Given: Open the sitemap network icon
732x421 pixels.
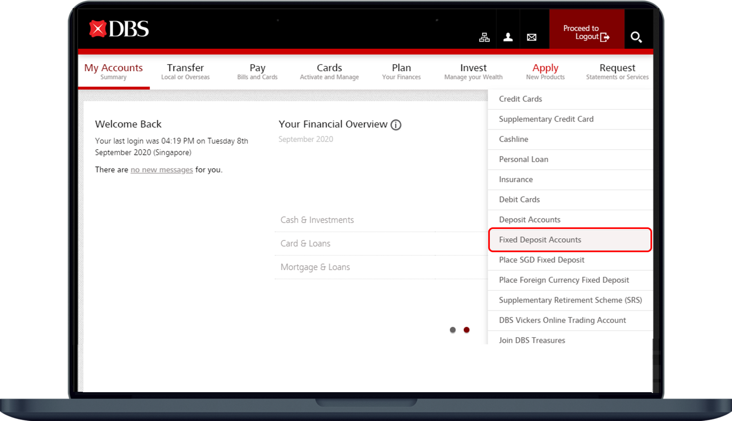Looking at the screenshot, I should click(484, 37).
